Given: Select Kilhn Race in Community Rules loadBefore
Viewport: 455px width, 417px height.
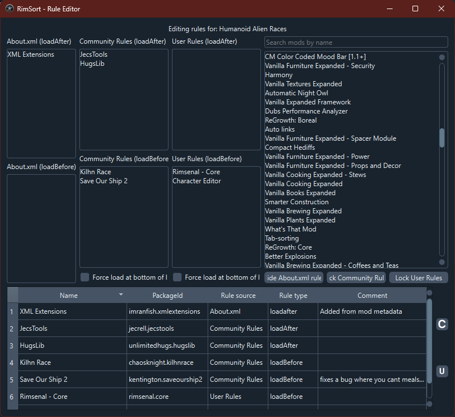Looking at the screenshot, I should coord(95,172).
